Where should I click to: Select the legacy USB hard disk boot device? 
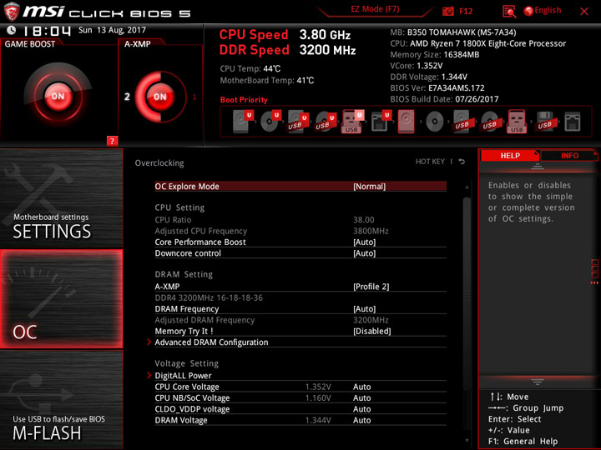tap(462, 122)
